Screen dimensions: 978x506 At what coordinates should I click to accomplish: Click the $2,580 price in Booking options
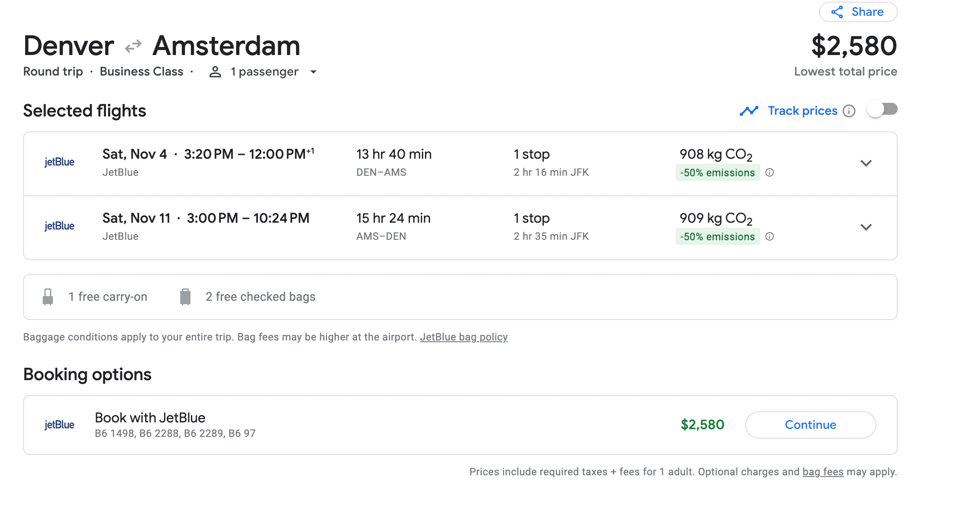point(703,425)
